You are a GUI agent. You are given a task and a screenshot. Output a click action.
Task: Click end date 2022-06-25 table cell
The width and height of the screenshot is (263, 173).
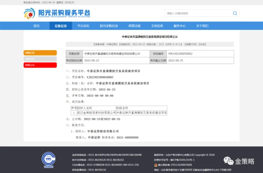(200, 61)
